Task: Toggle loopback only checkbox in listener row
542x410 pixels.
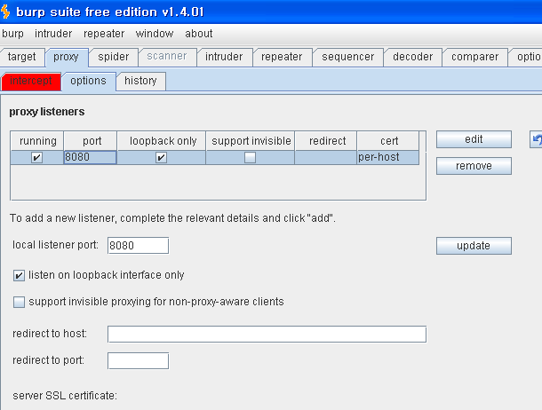Action: click(161, 158)
